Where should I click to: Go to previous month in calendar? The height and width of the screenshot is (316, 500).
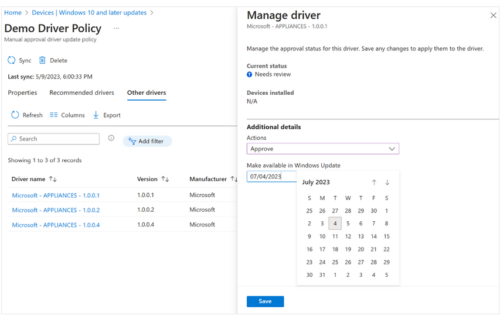coord(374,183)
